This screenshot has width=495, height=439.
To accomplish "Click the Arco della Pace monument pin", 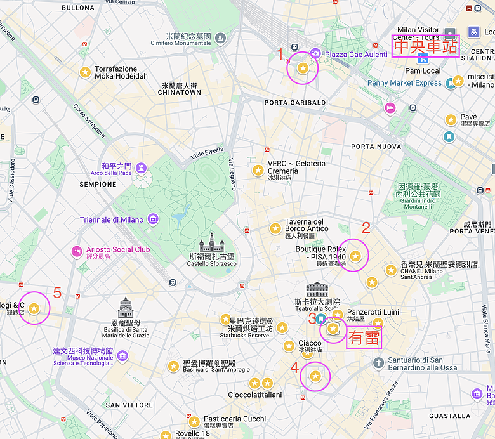I will click(x=141, y=167).
